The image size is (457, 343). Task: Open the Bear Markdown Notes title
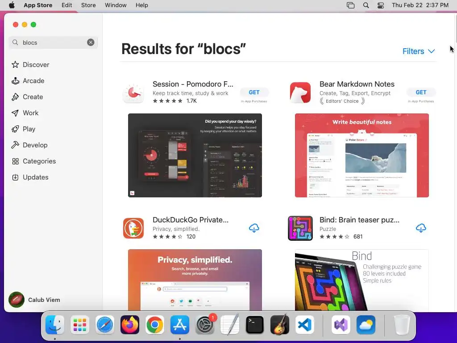pyautogui.click(x=357, y=84)
